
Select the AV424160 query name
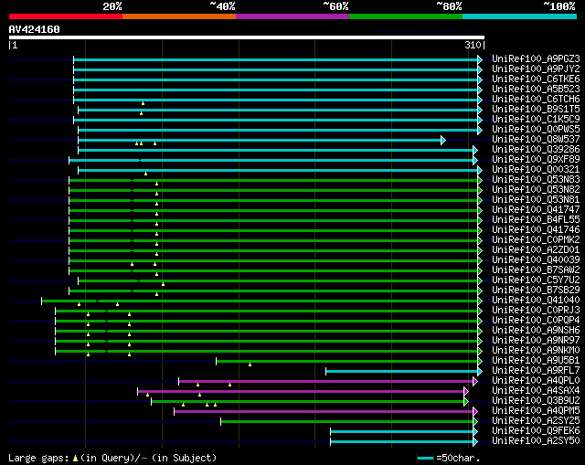[35, 29]
